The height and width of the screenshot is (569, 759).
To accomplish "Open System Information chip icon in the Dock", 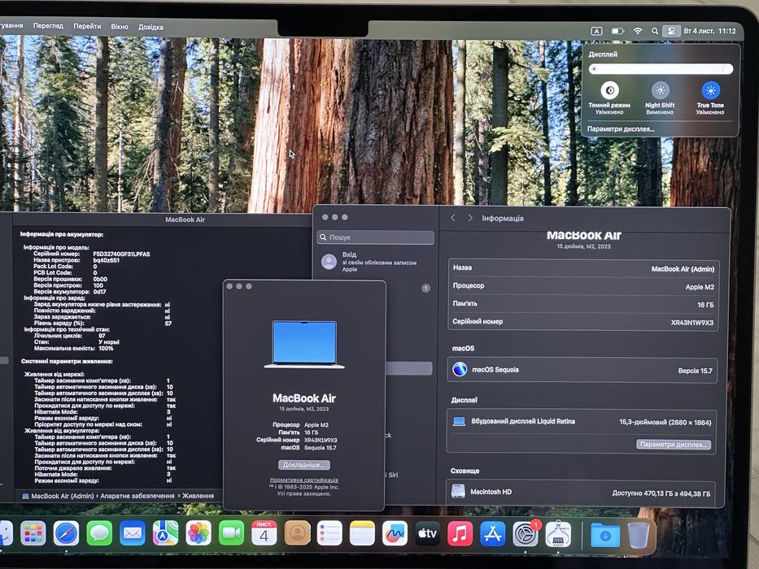I will tap(558, 534).
